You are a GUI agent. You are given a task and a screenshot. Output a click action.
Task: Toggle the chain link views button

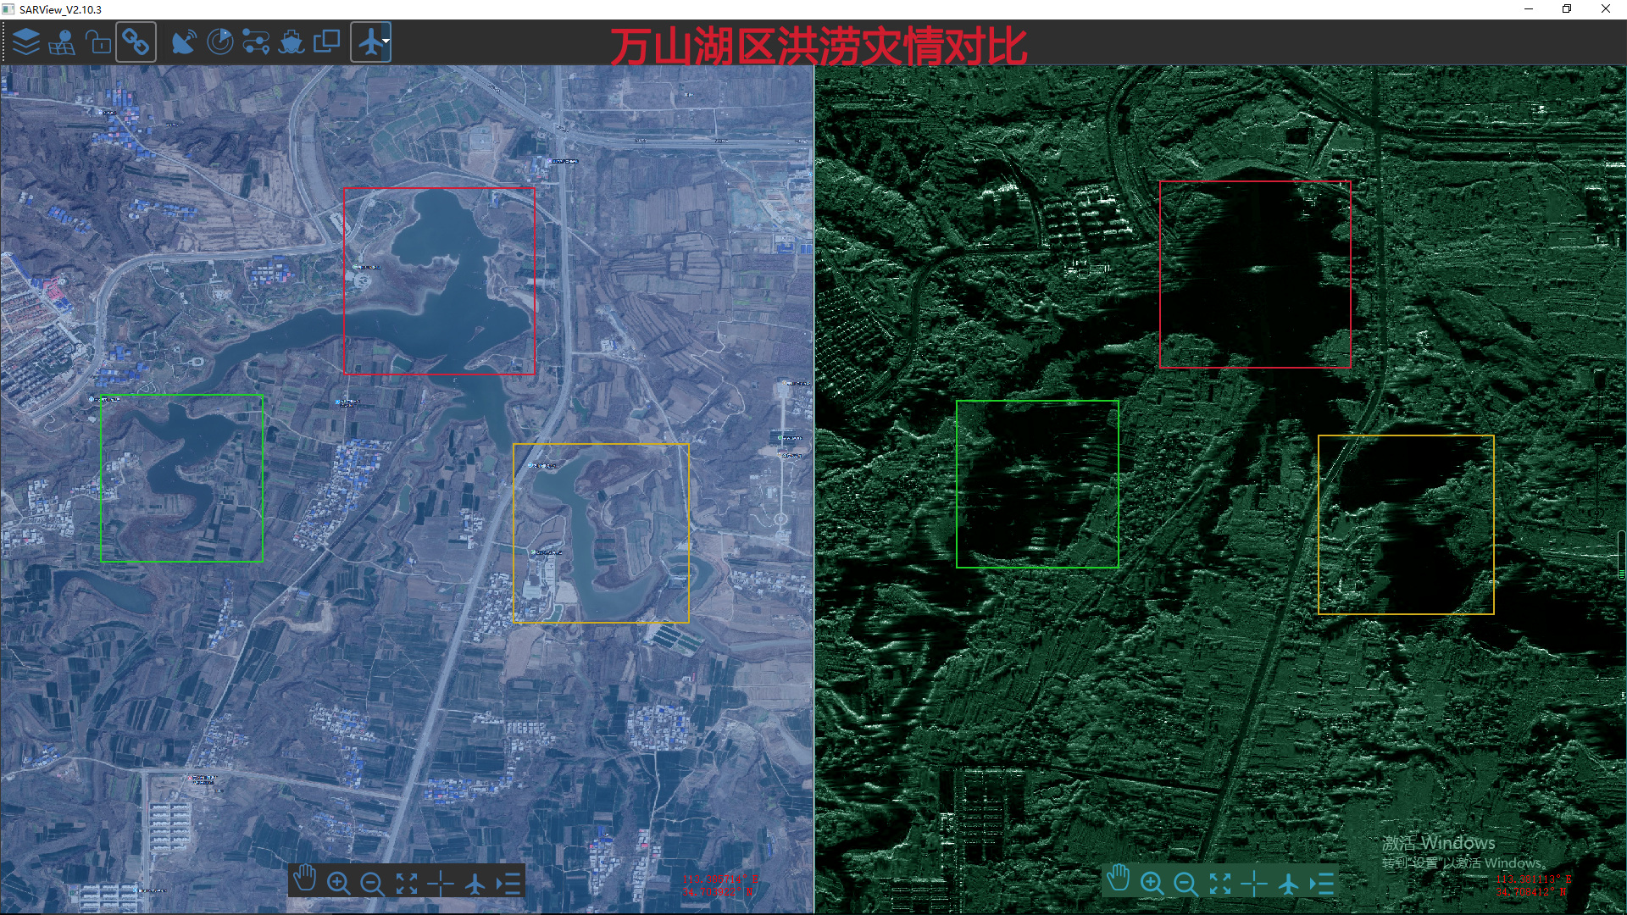136,42
